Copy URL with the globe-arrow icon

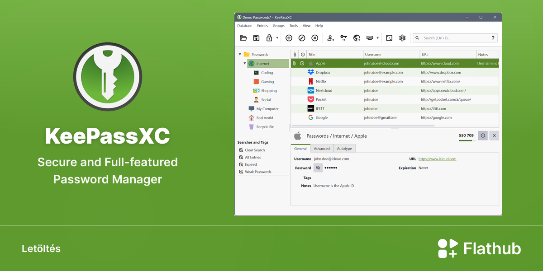[357, 38]
